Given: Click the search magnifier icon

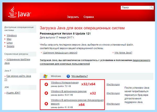Looking at the screenshot, I should click(152, 8).
